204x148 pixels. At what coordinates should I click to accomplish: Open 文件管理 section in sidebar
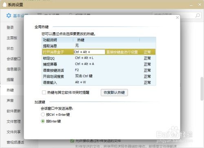(14, 121)
